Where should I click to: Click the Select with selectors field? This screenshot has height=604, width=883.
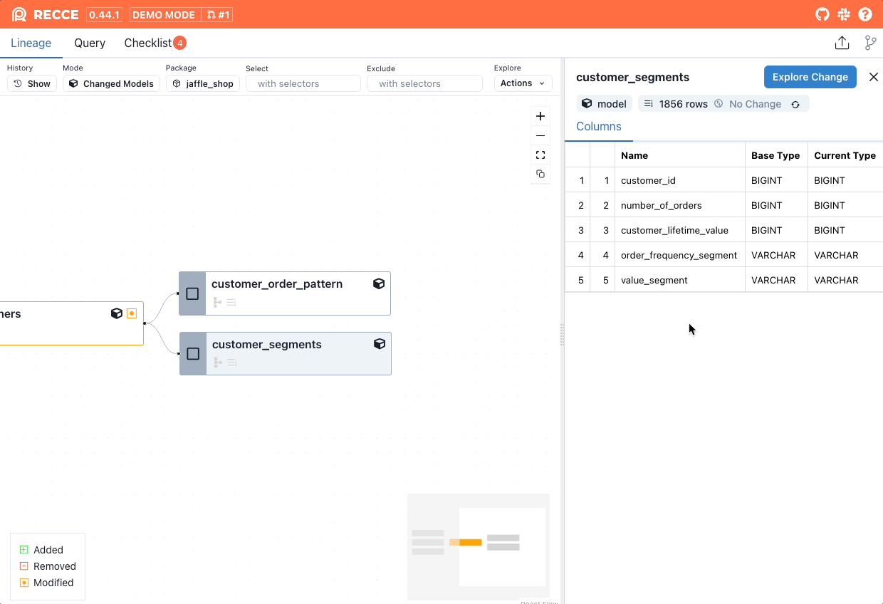(x=303, y=83)
